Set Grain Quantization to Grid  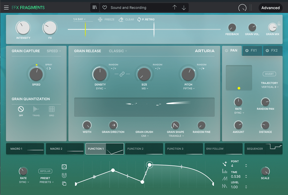click(52, 109)
